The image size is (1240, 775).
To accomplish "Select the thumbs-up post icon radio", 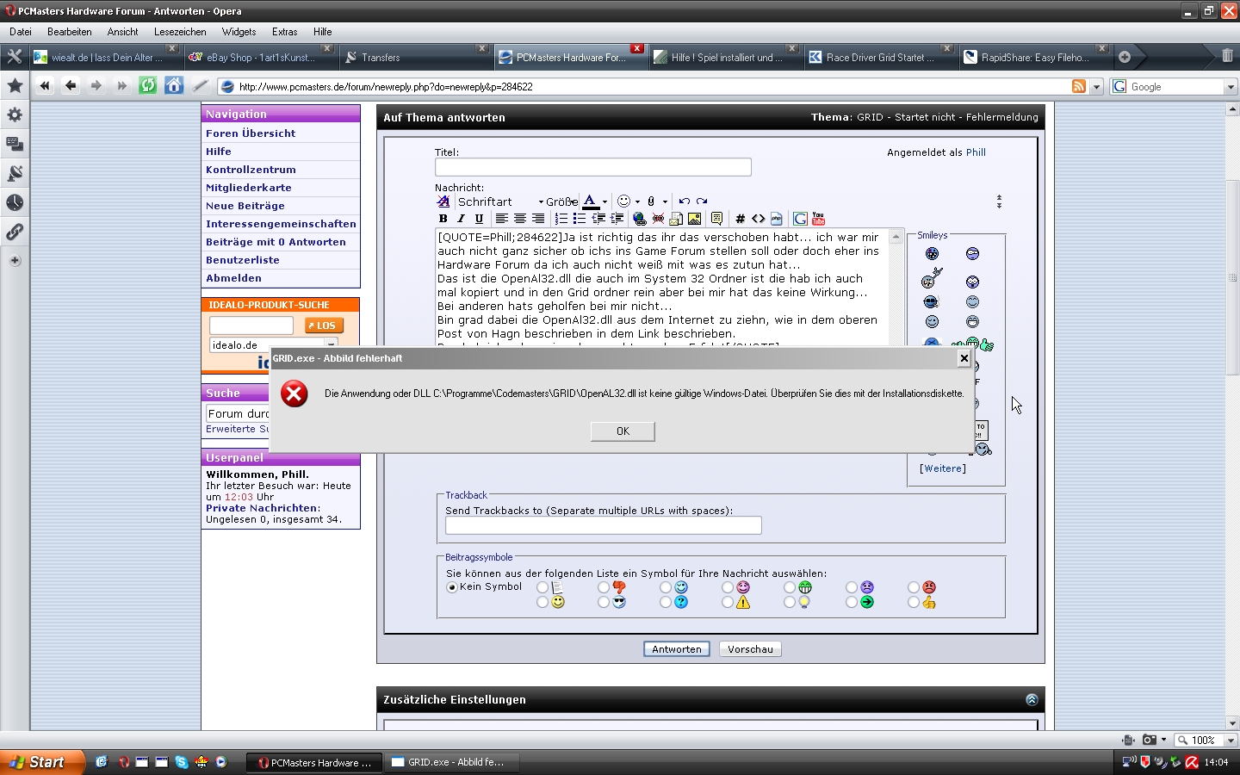I will tap(914, 603).
